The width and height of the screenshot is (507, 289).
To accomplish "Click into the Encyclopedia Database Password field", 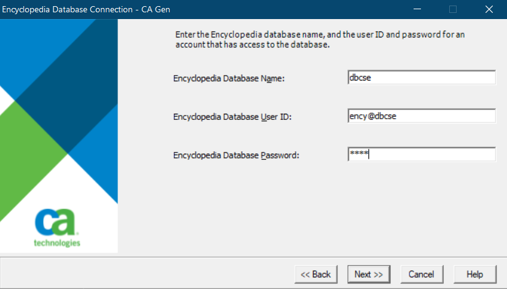I will coord(421,154).
